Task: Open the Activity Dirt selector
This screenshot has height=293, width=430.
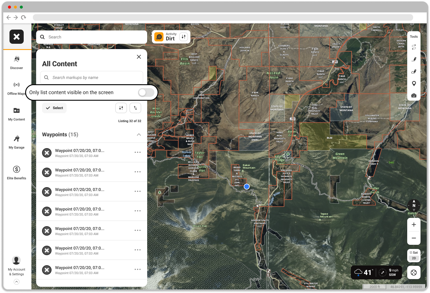Action: 166,37
